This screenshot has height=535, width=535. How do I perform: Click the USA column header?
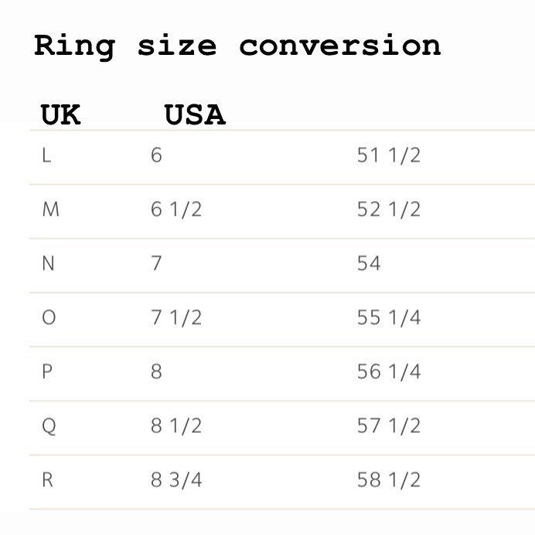195,115
